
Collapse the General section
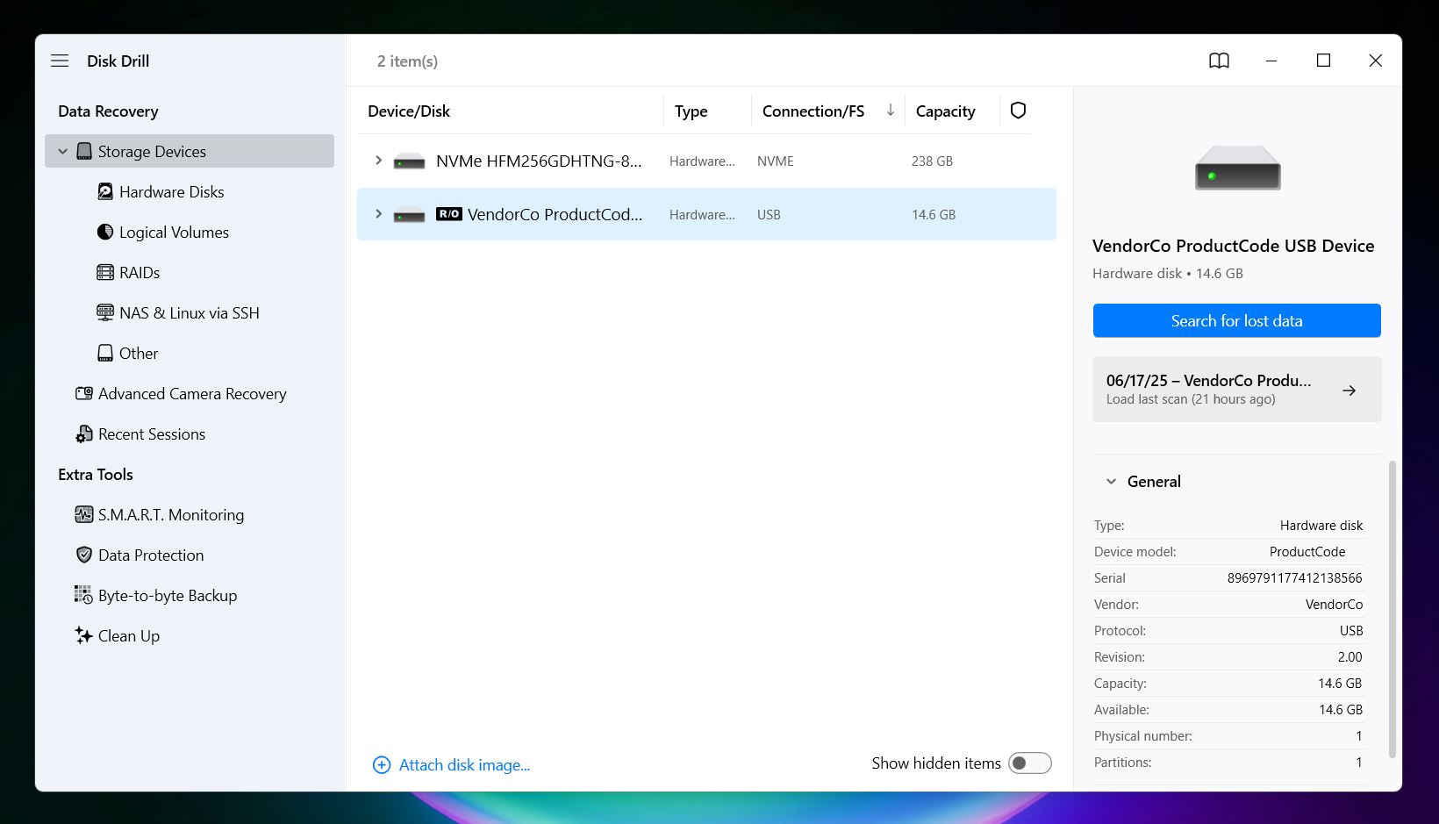tap(1111, 482)
